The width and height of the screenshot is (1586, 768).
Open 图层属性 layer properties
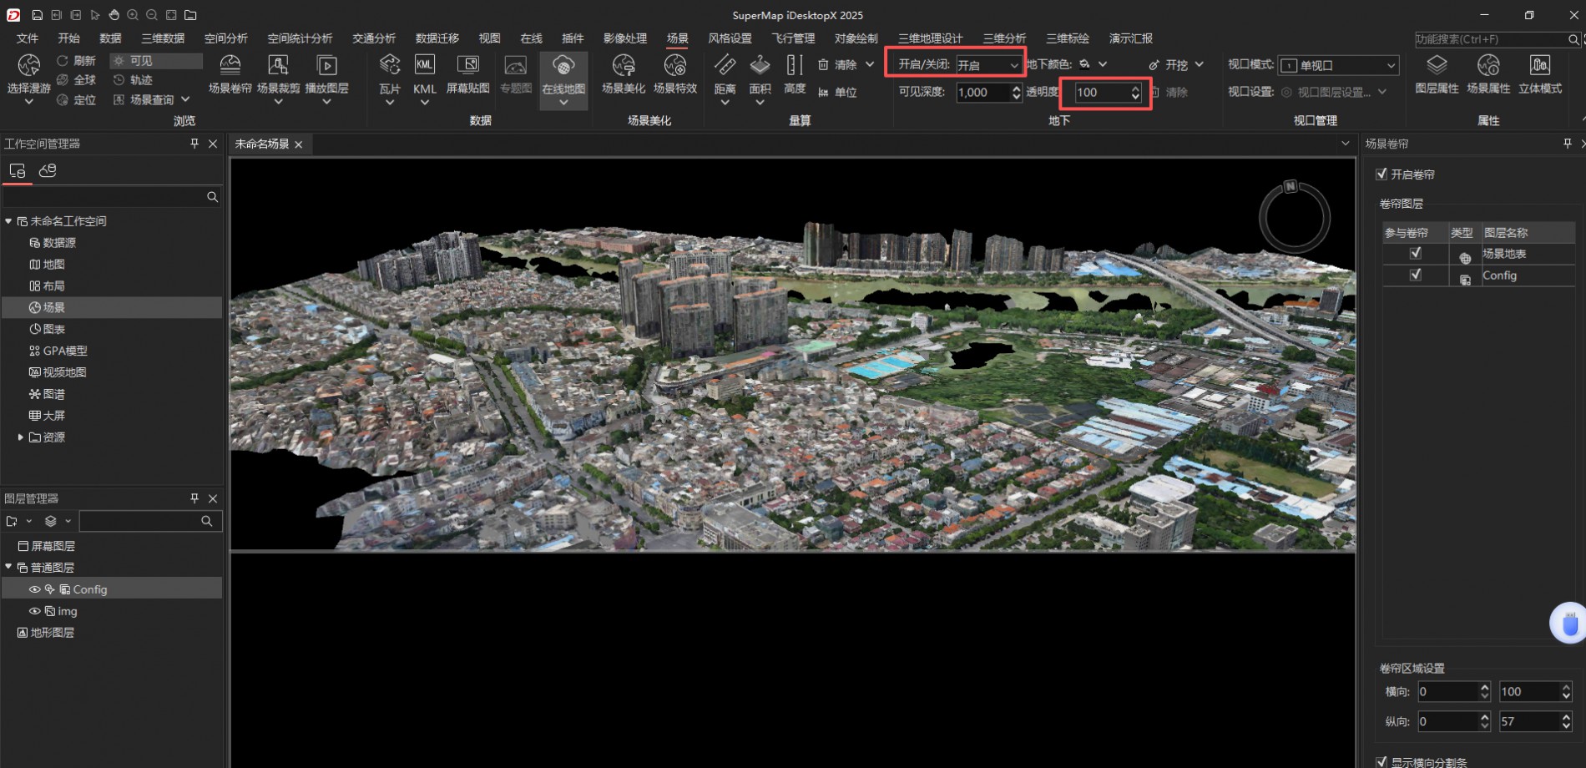[x=1437, y=67]
